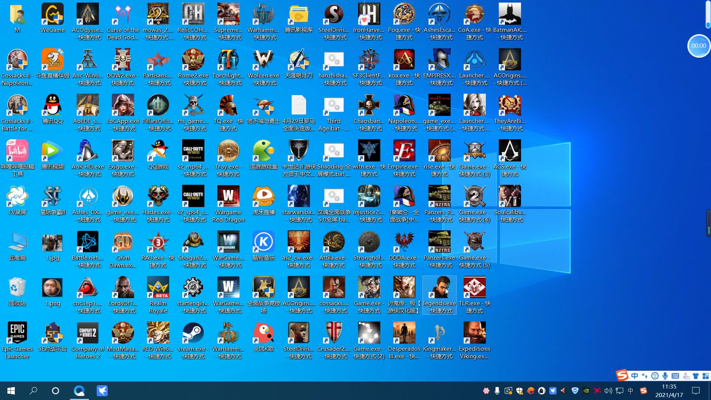Select the BatmanAK shortcut icon
This screenshot has width=711, height=400.
coord(510,21)
